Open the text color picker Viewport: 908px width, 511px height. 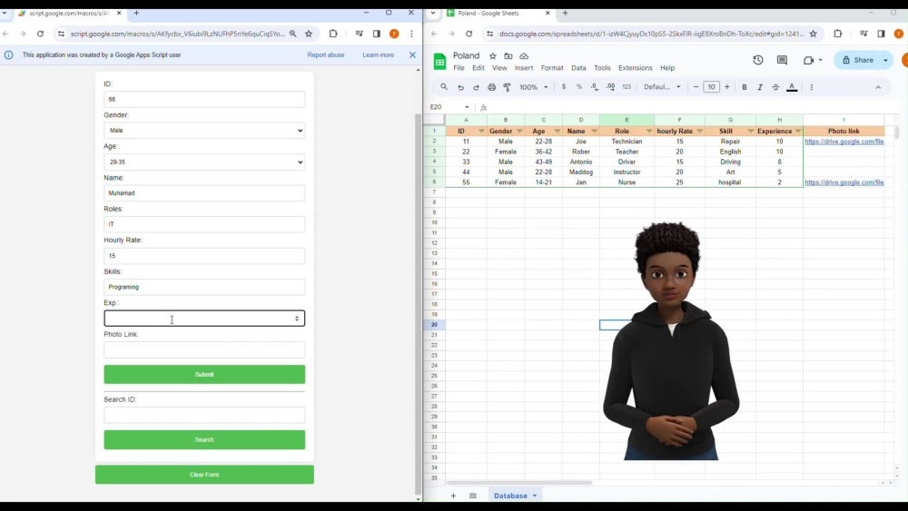[x=792, y=87]
